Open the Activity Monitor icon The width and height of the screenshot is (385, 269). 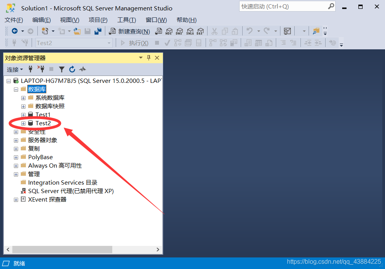[83, 69]
